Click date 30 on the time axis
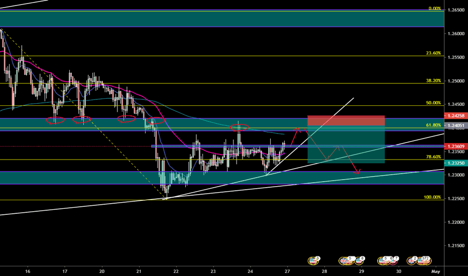The height and width of the screenshot is (276, 468). pyautogui.click(x=399, y=271)
